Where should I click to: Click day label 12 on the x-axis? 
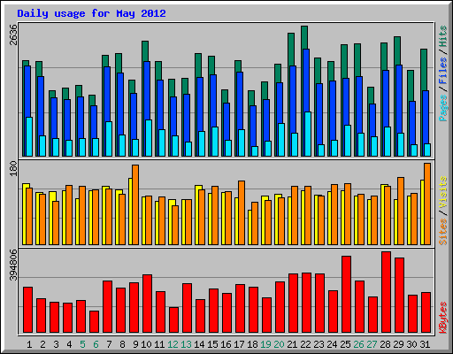pyautogui.click(x=173, y=344)
